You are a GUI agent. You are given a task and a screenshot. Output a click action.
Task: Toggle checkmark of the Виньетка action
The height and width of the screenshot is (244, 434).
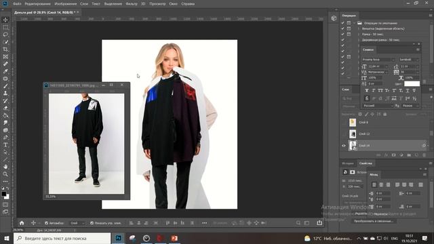coord(343,28)
